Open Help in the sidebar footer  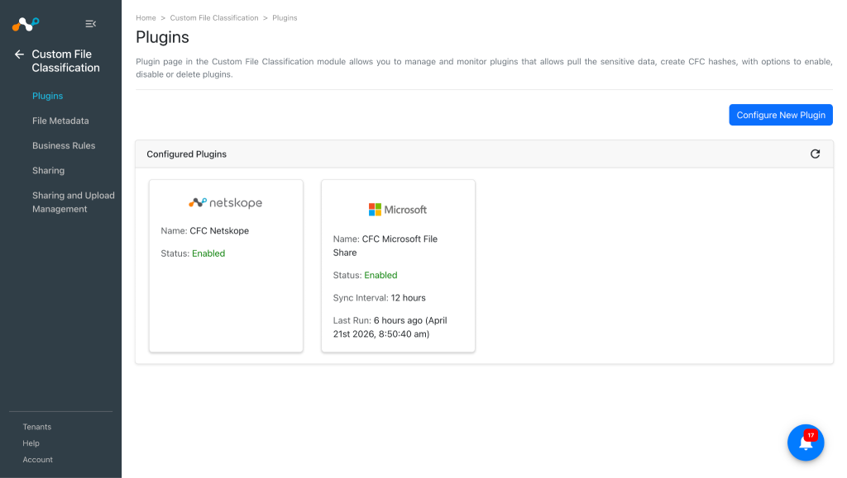(x=31, y=443)
